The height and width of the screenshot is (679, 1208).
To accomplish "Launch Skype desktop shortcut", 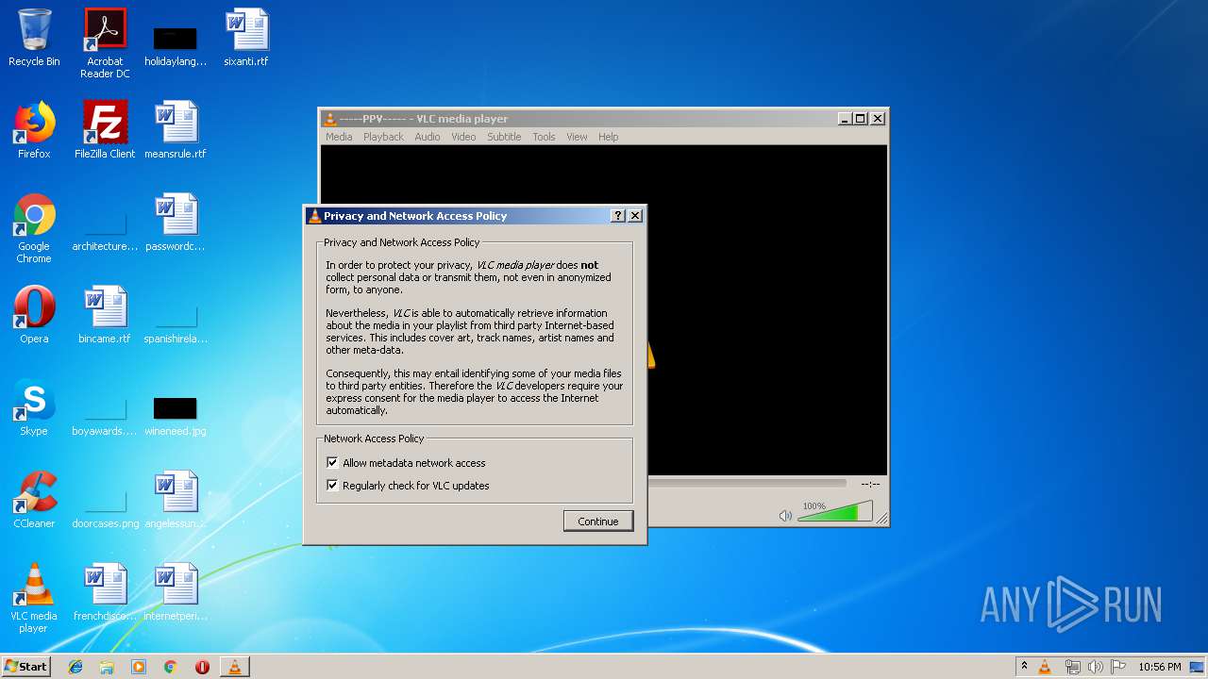I will (34, 407).
